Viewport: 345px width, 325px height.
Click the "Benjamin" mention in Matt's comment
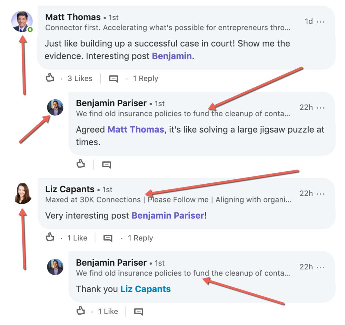(172, 56)
